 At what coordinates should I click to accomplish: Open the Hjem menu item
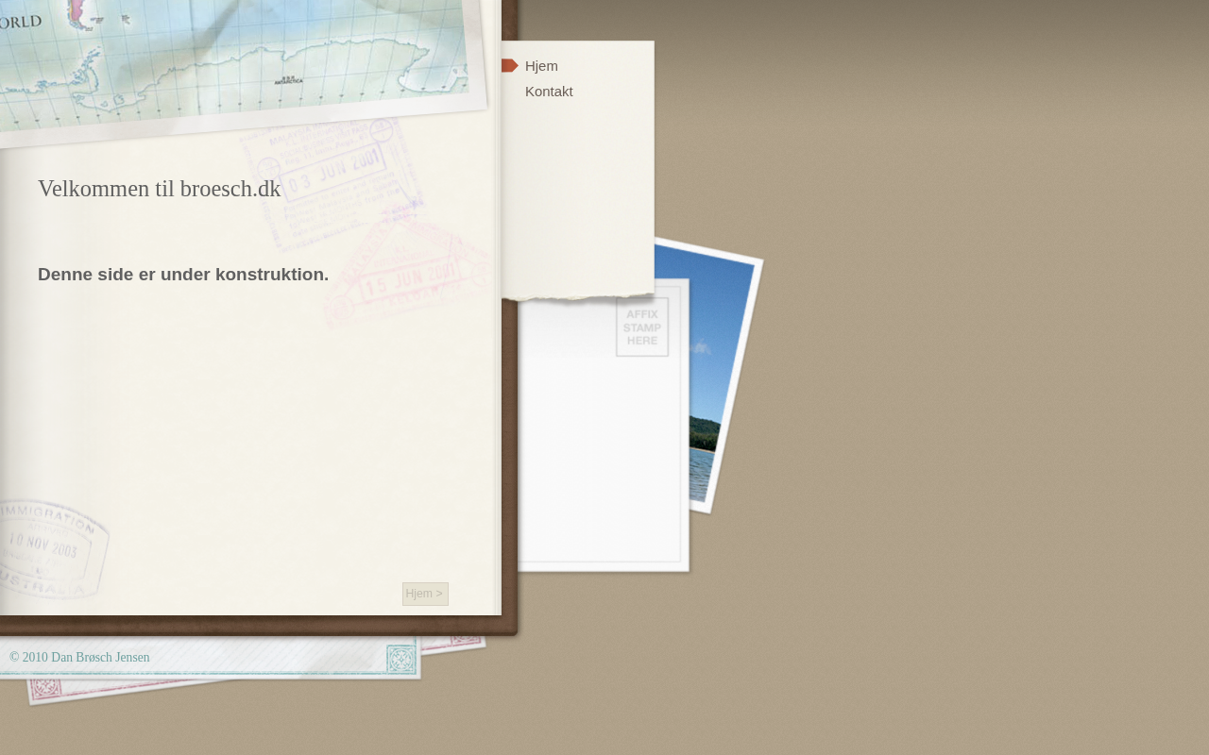tap(541, 66)
